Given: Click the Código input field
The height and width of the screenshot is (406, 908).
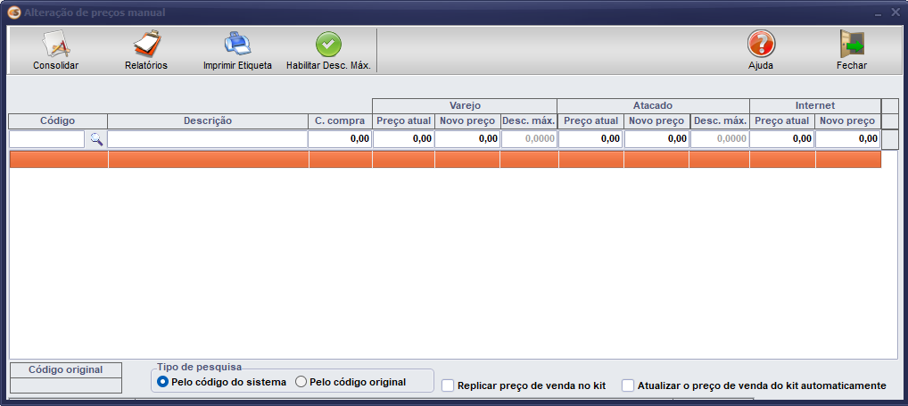Looking at the screenshot, I should pos(47,139).
